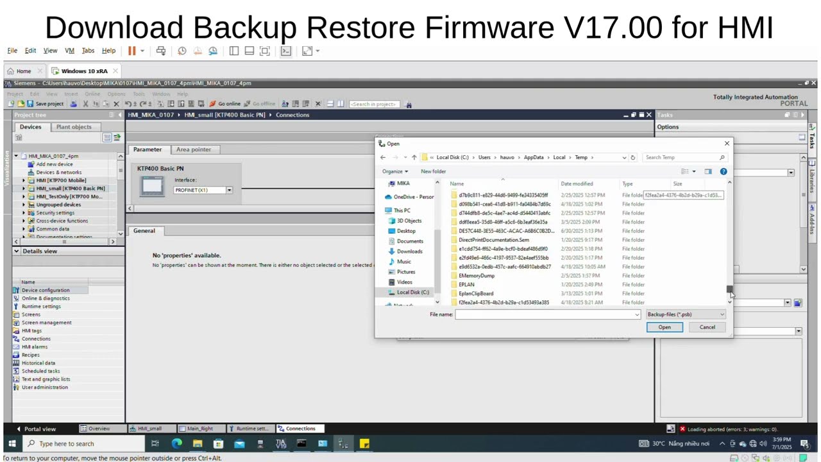Open the view options dropdown in Open dialog
The height and width of the screenshot is (462, 821).
coord(694,171)
